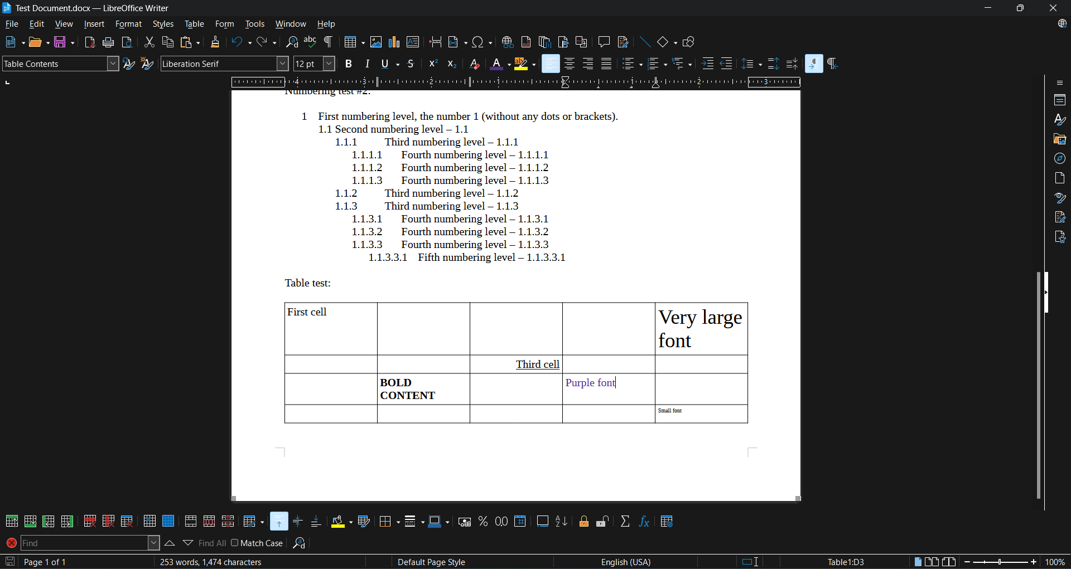1071x569 pixels.
Task: Run the spelling check
Action: 310,42
